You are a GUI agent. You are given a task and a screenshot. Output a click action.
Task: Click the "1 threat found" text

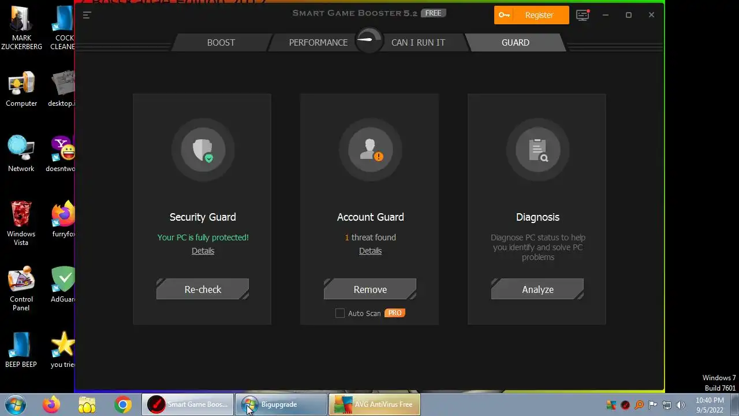click(x=370, y=237)
